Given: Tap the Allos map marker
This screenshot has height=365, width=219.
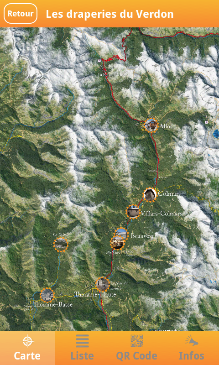Looking at the screenshot, I should pyautogui.click(x=151, y=125).
